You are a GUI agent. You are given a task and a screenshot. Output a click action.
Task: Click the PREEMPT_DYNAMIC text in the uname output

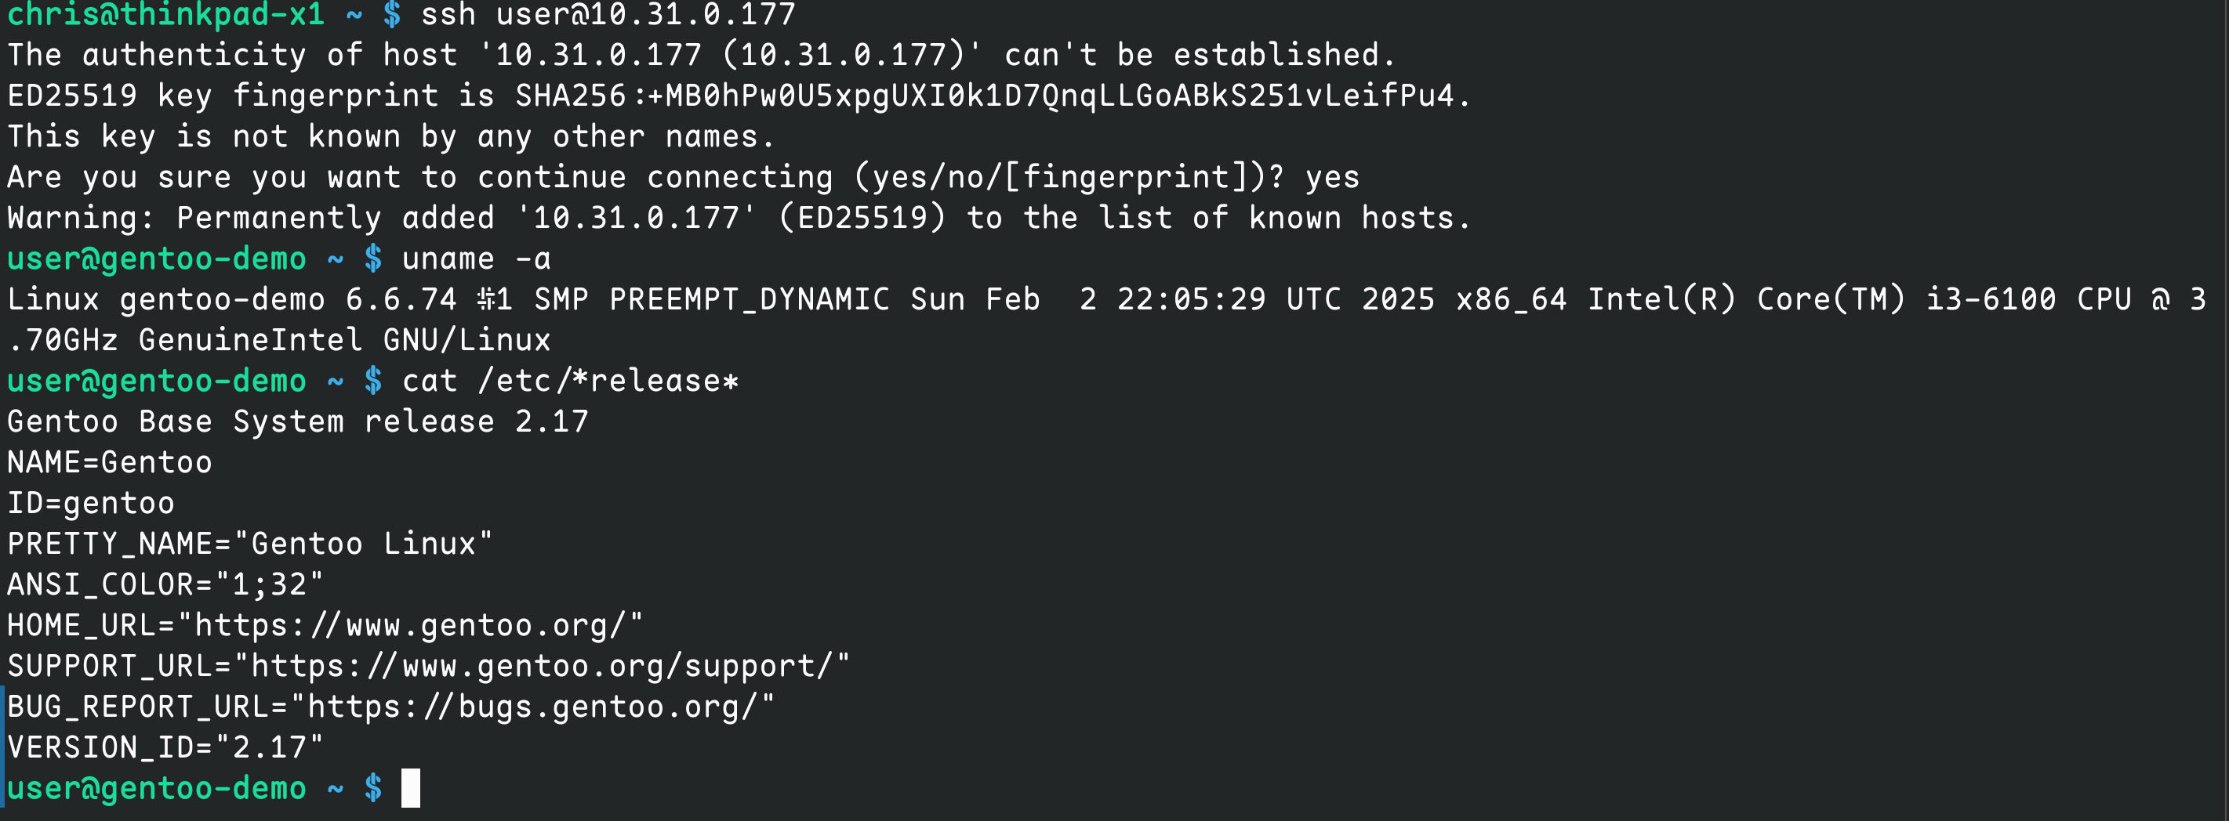coord(749,299)
